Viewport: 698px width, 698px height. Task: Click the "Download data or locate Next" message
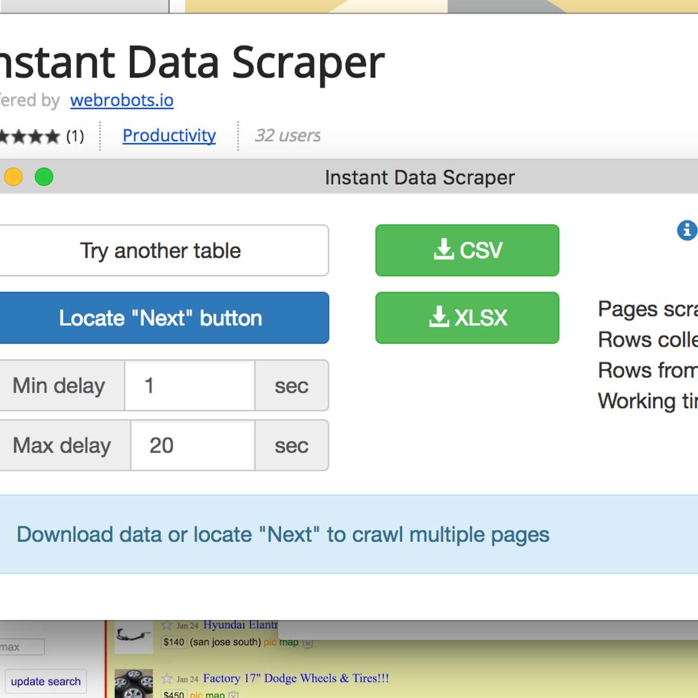[283, 534]
